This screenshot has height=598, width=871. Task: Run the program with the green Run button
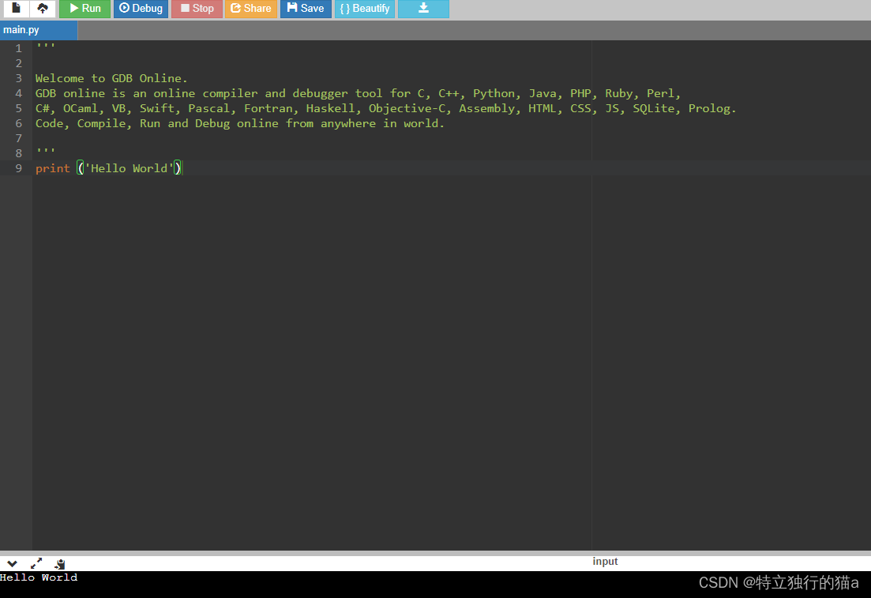pos(84,9)
